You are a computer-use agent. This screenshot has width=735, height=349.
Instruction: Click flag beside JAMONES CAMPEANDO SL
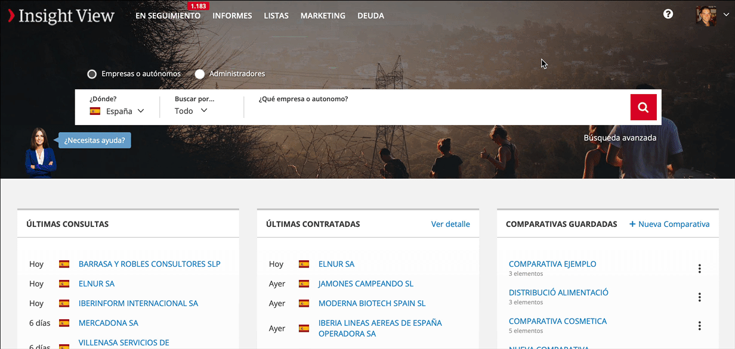coord(304,283)
